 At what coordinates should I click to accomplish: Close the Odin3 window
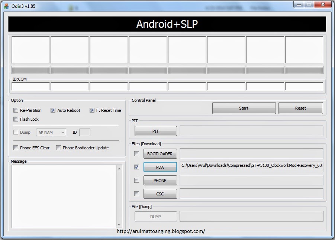pyautogui.click(x=323, y=5)
